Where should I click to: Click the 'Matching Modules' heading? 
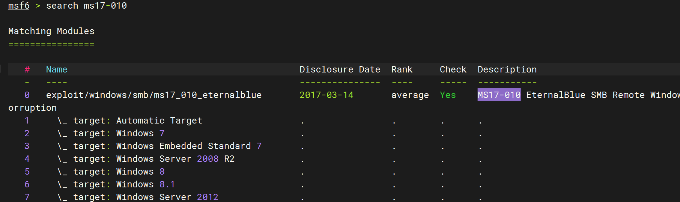51,31
